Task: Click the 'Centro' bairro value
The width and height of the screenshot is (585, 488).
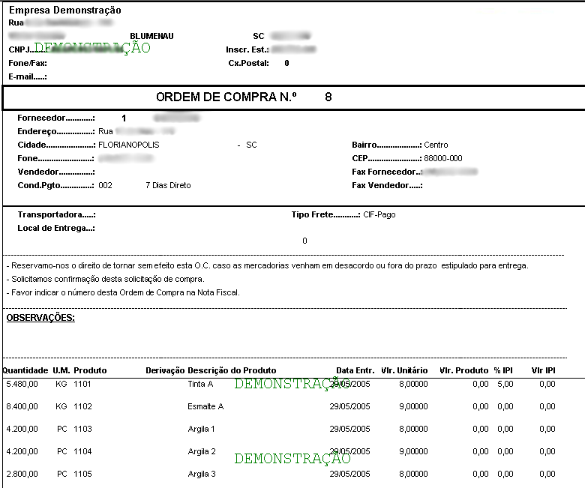Action: pyautogui.click(x=436, y=145)
